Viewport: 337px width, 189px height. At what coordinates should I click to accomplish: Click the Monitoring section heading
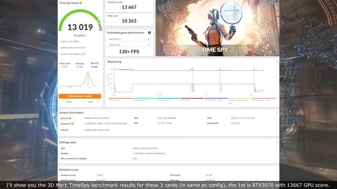[x=114, y=62]
